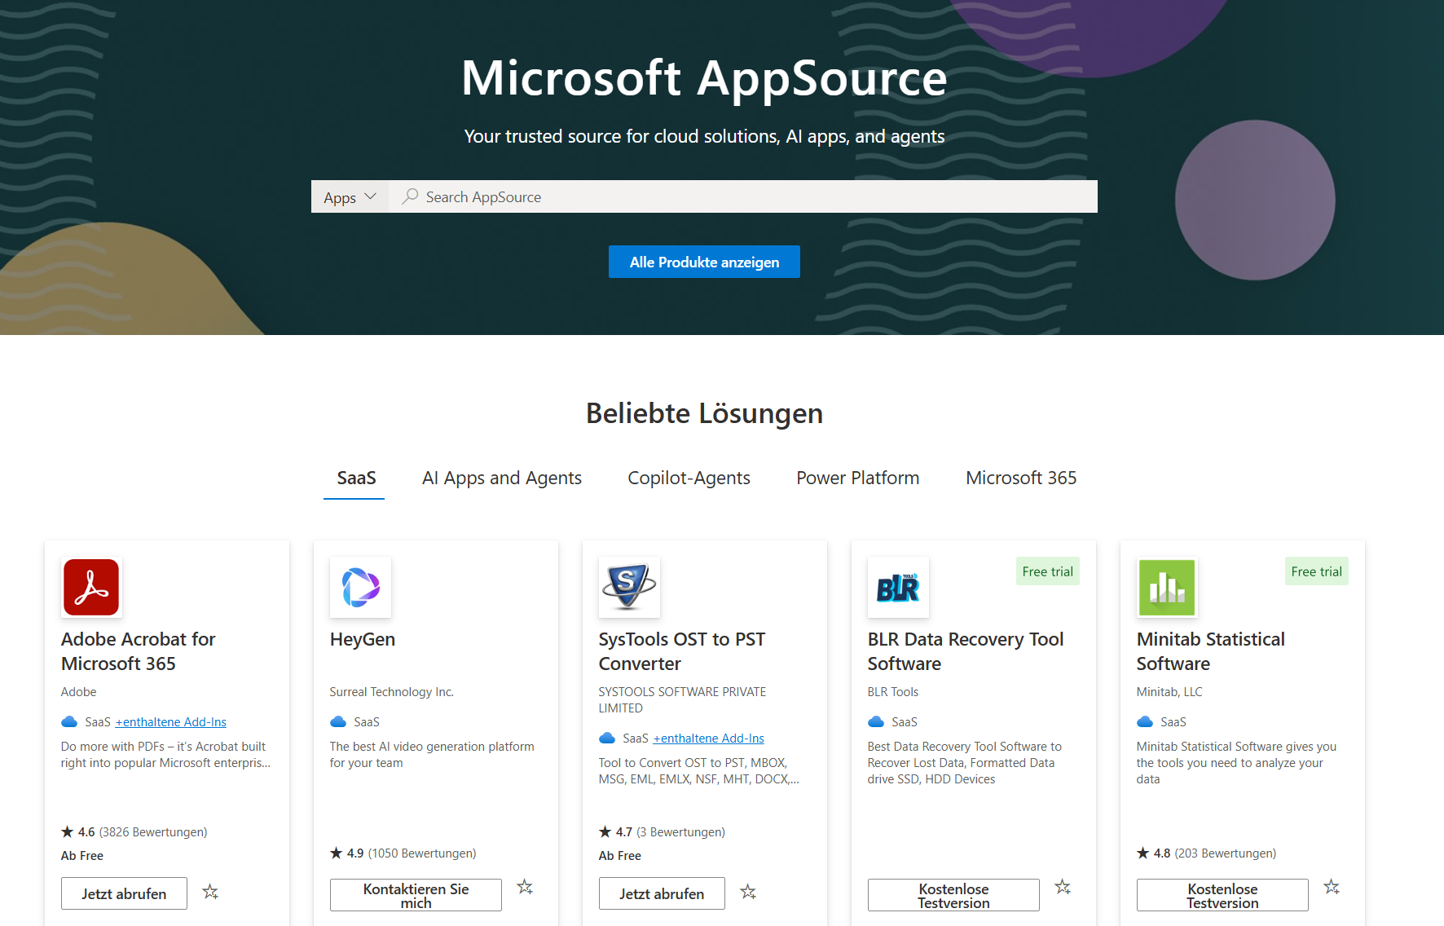
Task: Click the SaaS cloud icon on Adobe card
Action: click(69, 721)
